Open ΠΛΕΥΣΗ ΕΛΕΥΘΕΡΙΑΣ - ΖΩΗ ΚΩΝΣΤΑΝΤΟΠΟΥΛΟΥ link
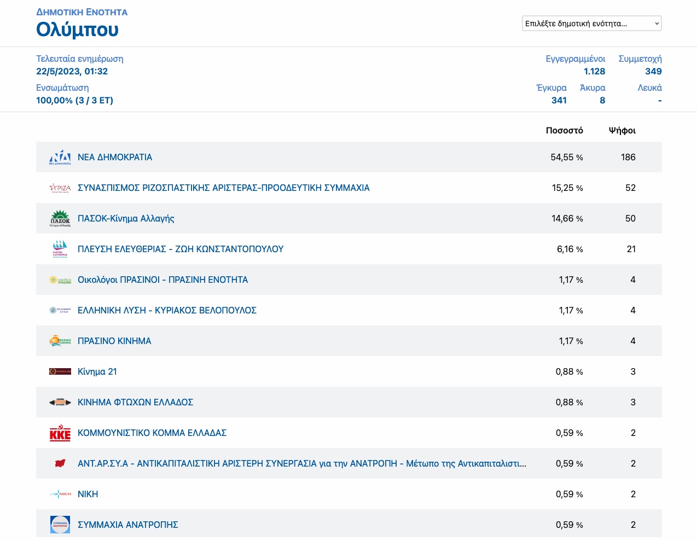The image size is (697, 541). pos(181,249)
